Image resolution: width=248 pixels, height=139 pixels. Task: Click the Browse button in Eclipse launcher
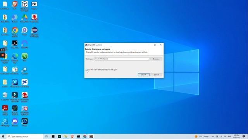[x=156, y=59]
